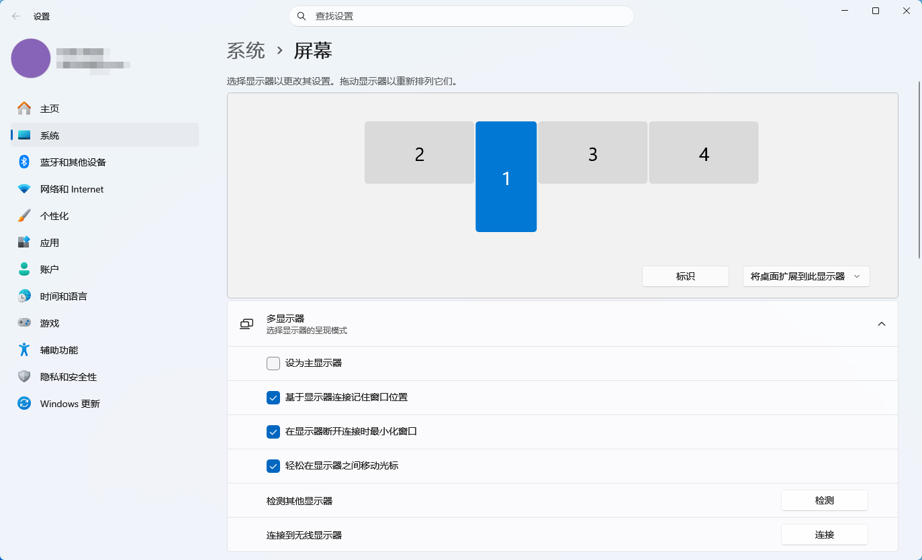Screen dimensions: 922x560
Task: Go to 网络和 Internet settings
Action: pyautogui.click(x=105, y=188)
